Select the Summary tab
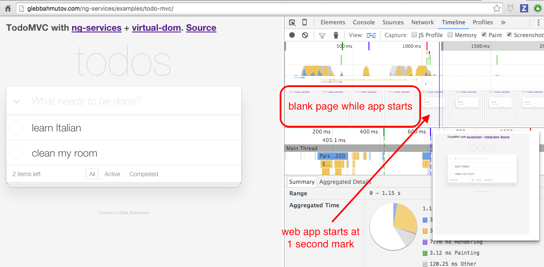This screenshot has width=544, height=267. (x=301, y=182)
